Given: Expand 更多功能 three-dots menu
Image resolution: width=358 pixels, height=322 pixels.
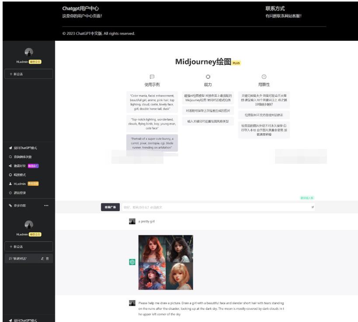Looking at the screenshot, I should 46,205.
